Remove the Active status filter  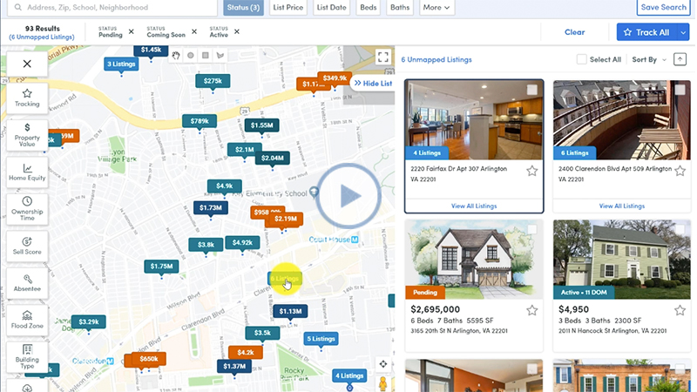pos(237,31)
